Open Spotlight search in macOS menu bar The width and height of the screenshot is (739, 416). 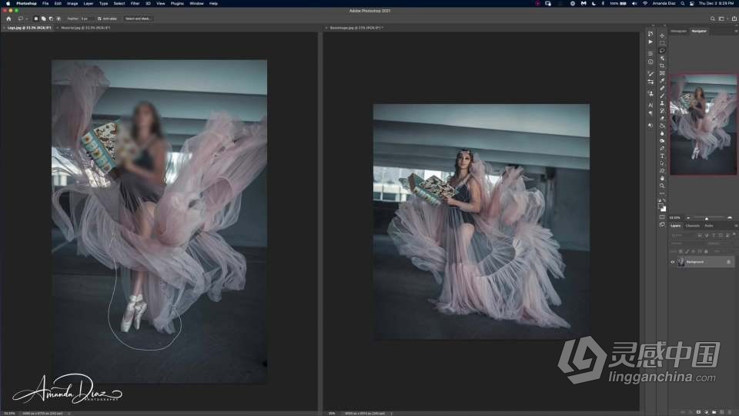pyautogui.click(x=682, y=3)
